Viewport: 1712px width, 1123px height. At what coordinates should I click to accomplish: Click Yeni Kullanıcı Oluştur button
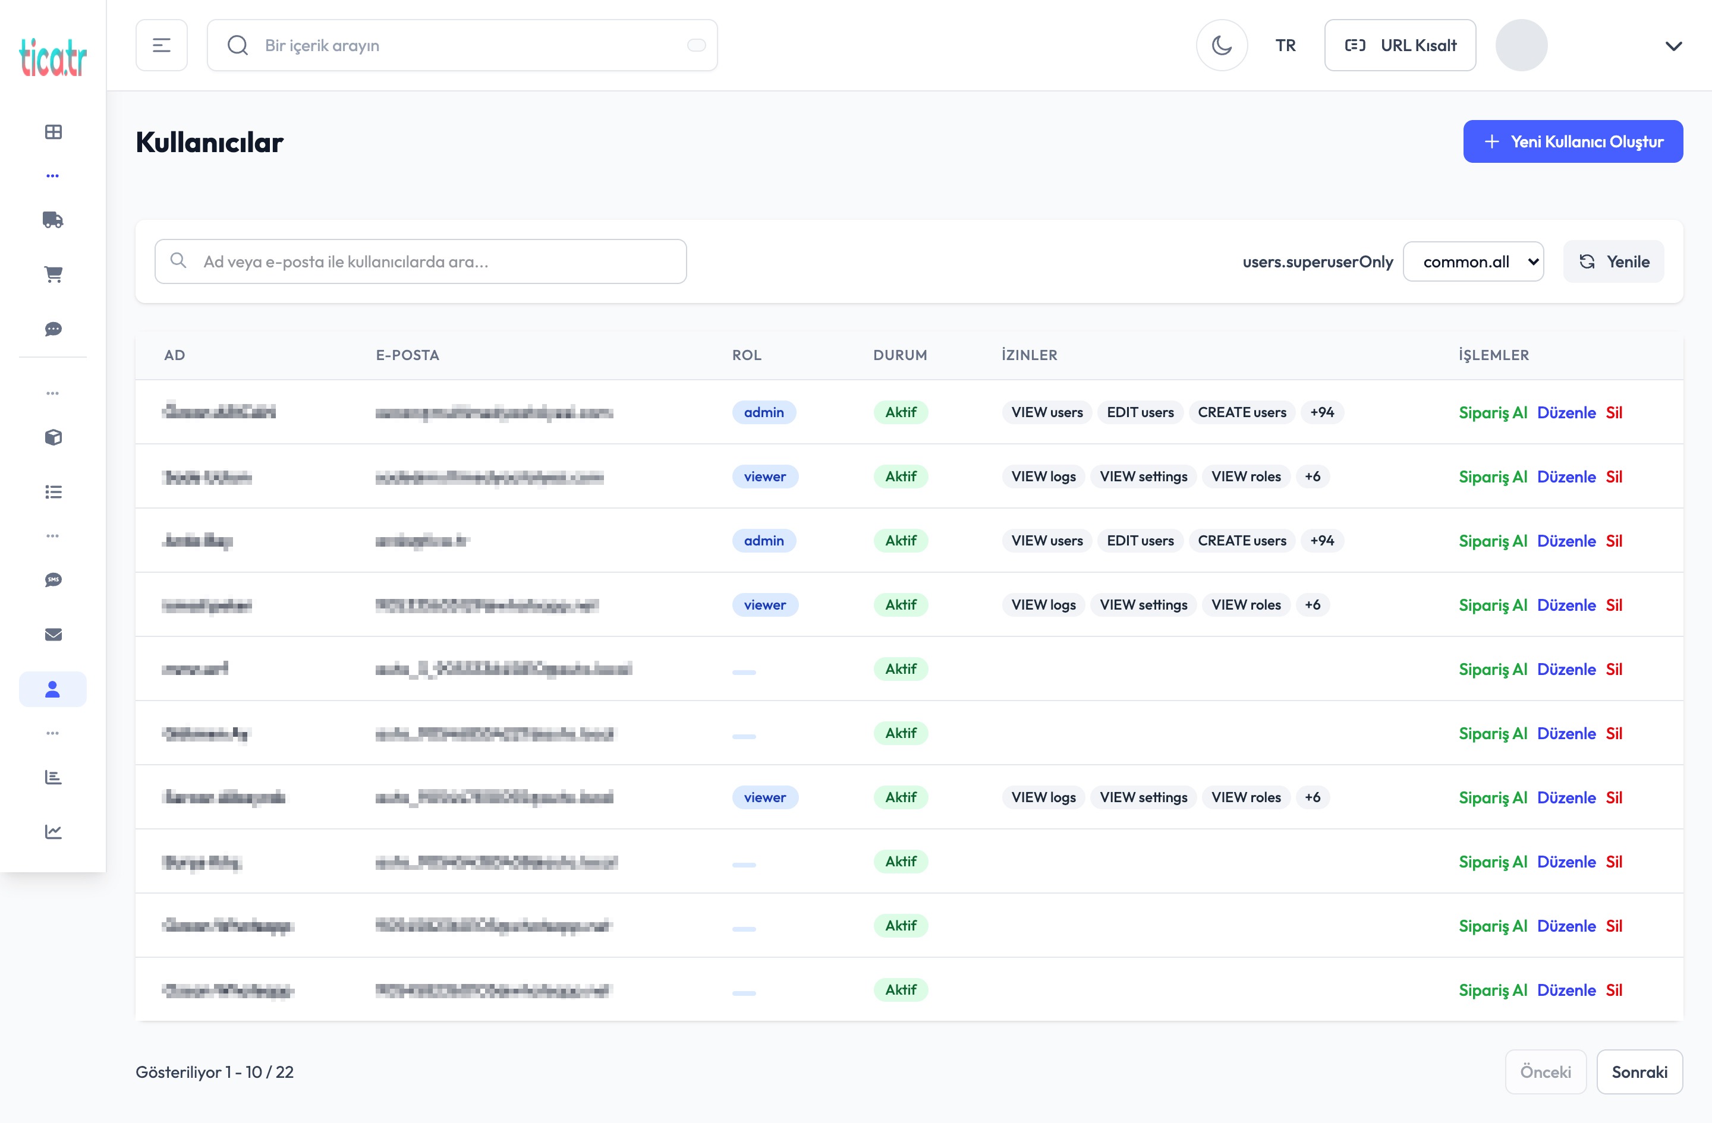point(1572,141)
